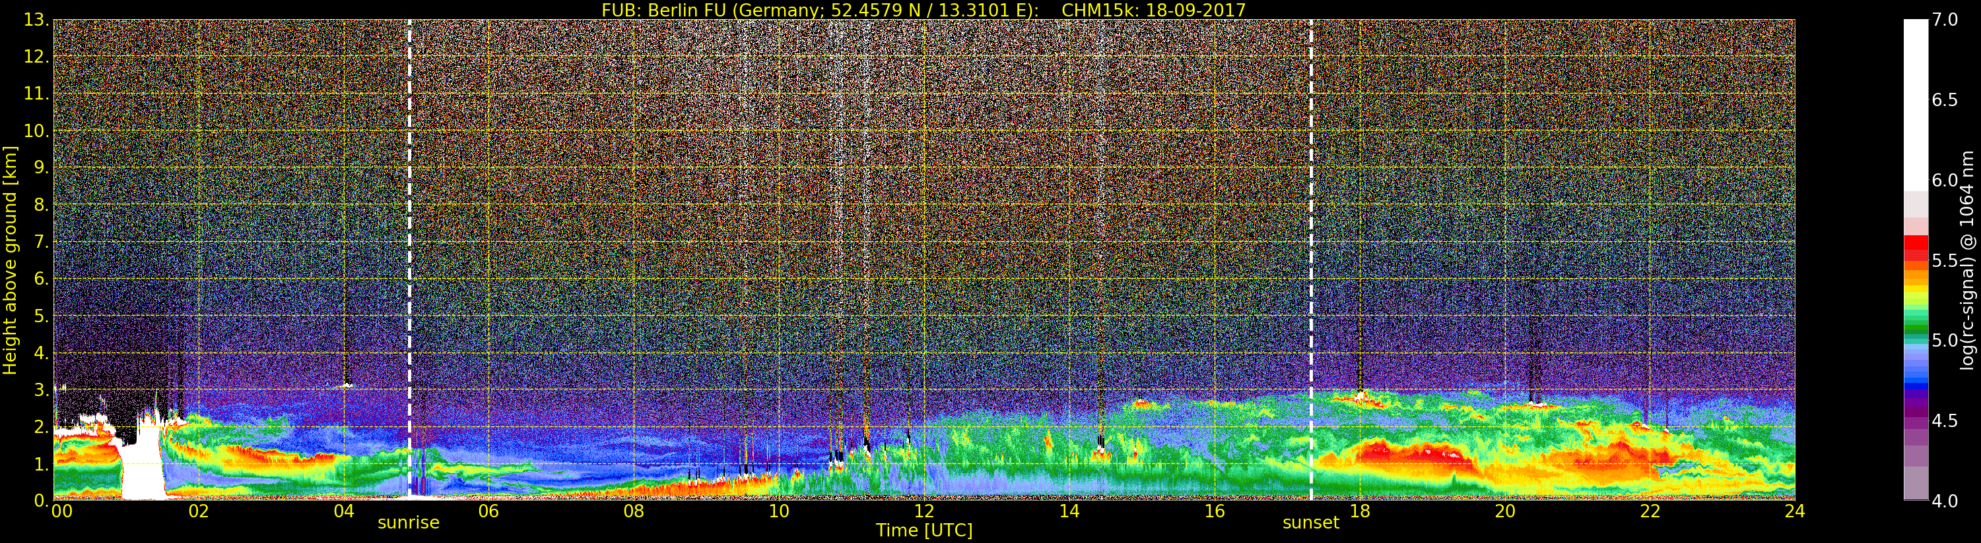Click the colorbar '6.0' tick label

click(x=1945, y=180)
